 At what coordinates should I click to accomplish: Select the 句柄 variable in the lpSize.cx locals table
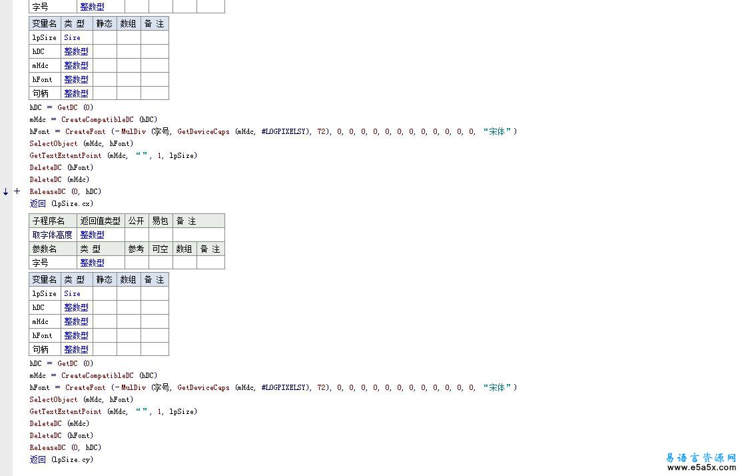pyautogui.click(x=45, y=93)
